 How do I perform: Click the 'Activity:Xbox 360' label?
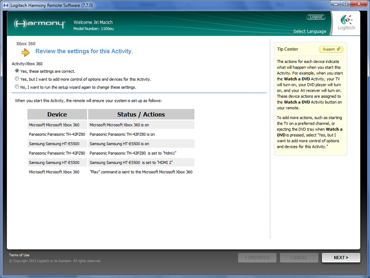coord(27,64)
